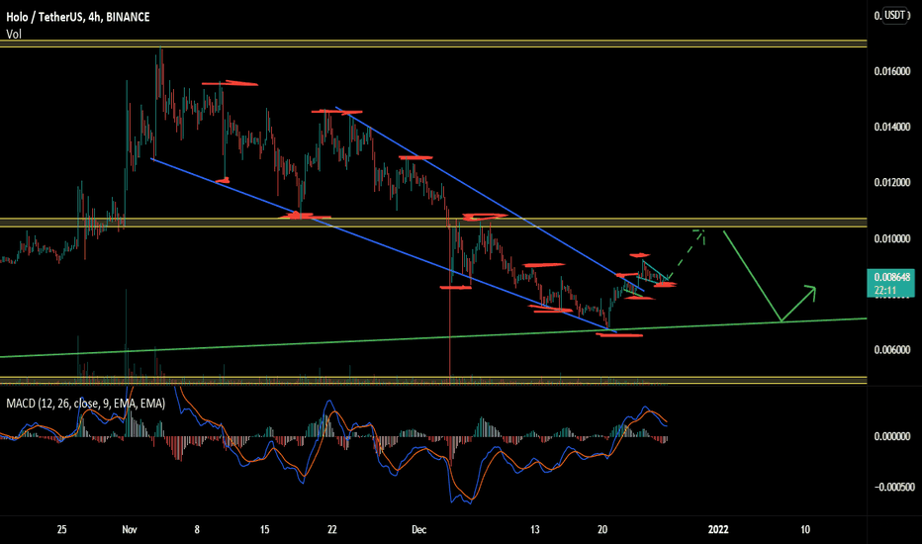922x544 pixels.
Task: Click the Nov label on time axis
Action: tap(130, 530)
